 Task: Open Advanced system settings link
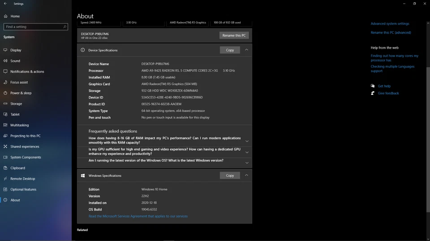[x=390, y=24]
